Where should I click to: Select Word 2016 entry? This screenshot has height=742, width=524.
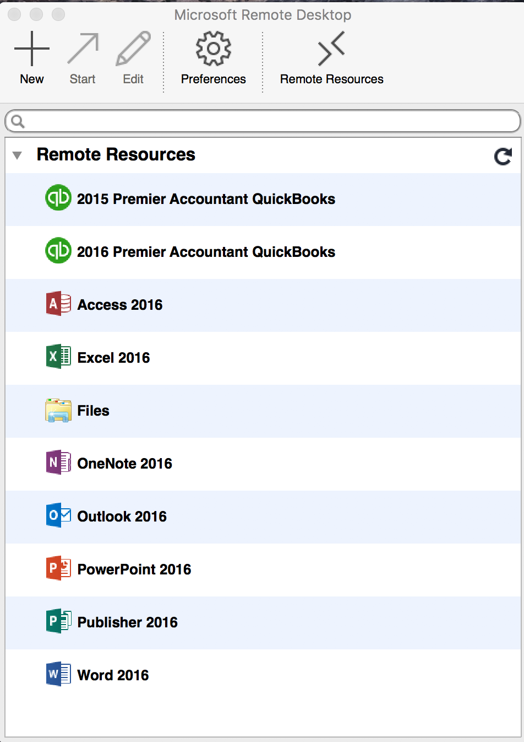pos(263,676)
